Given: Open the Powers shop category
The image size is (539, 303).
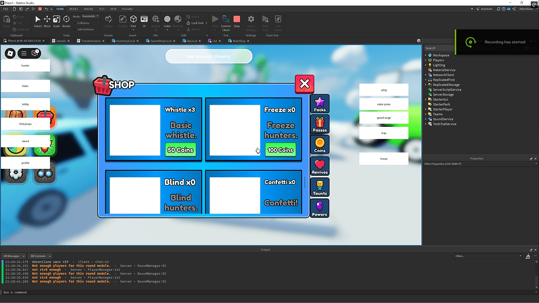Looking at the screenshot, I should click(320, 208).
